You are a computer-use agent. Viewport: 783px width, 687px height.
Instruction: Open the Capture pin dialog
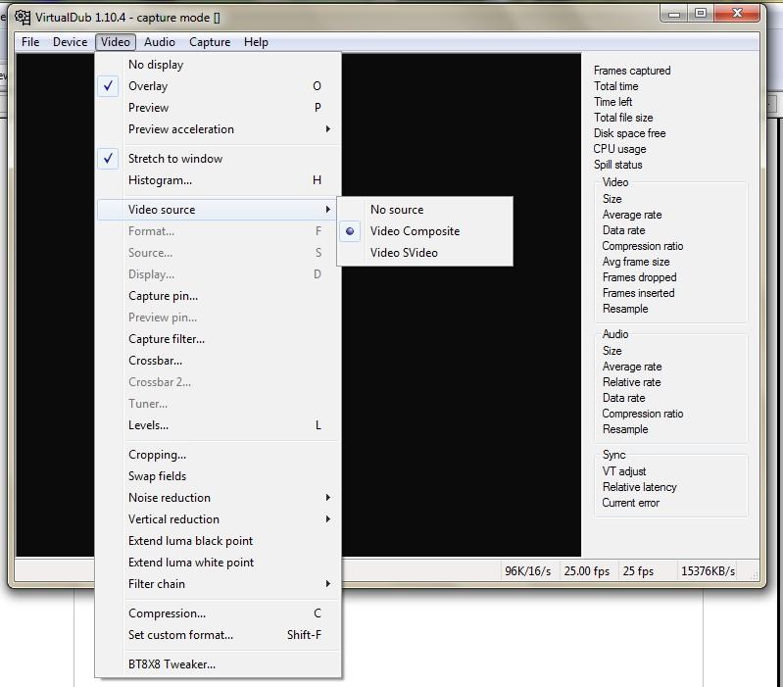pyautogui.click(x=219, y=296)
